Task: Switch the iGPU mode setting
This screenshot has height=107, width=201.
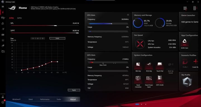Action: pyautogui.click(x=160, y=80)
